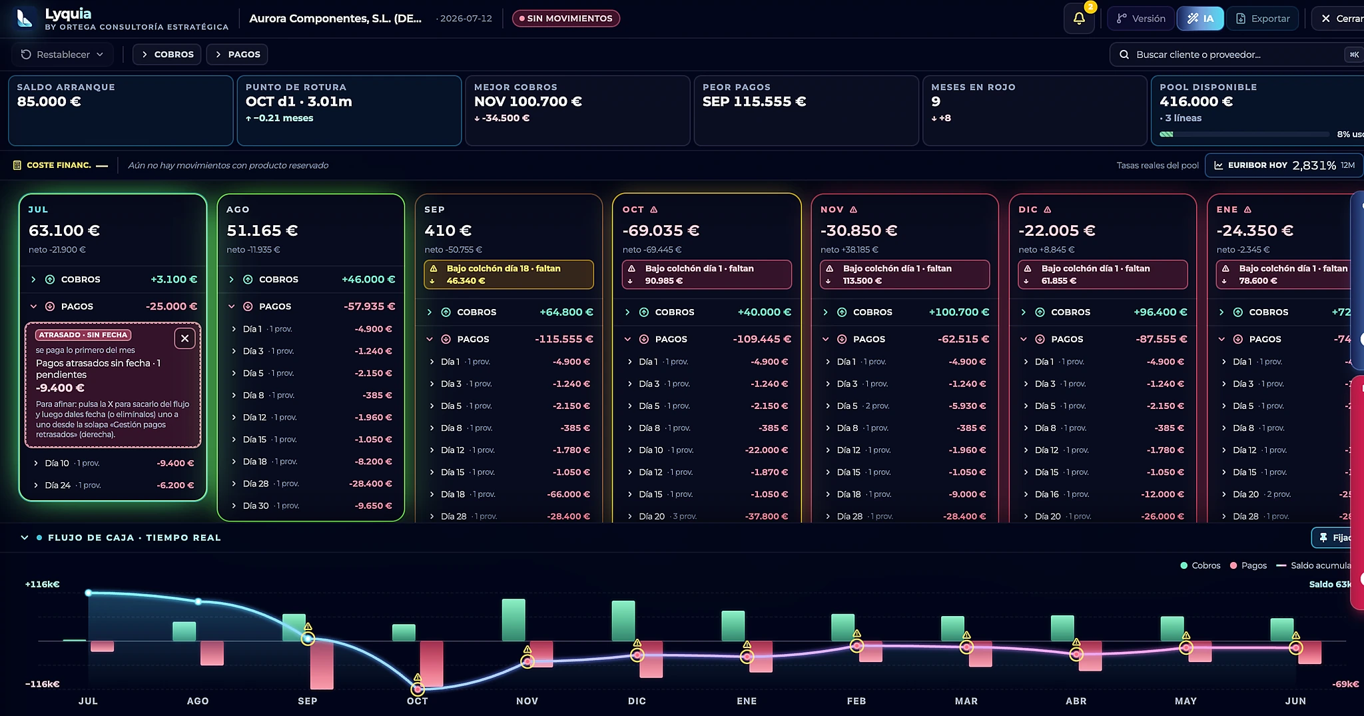This screenshot has height=716, width=1364.
Task: Click the magnifier search icon
Action: pos(1124,55)
